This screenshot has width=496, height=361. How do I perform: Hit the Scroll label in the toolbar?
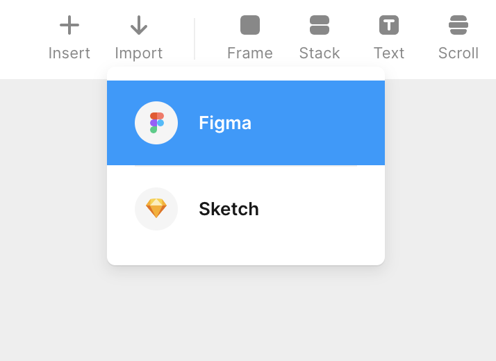458,53
